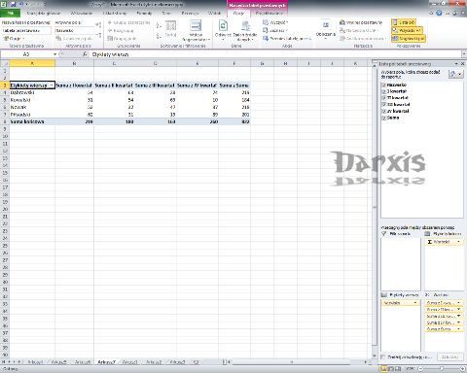Open Suma z IV kwartał field dropdown
467x373 pixels.
click(x=458, y=322)
